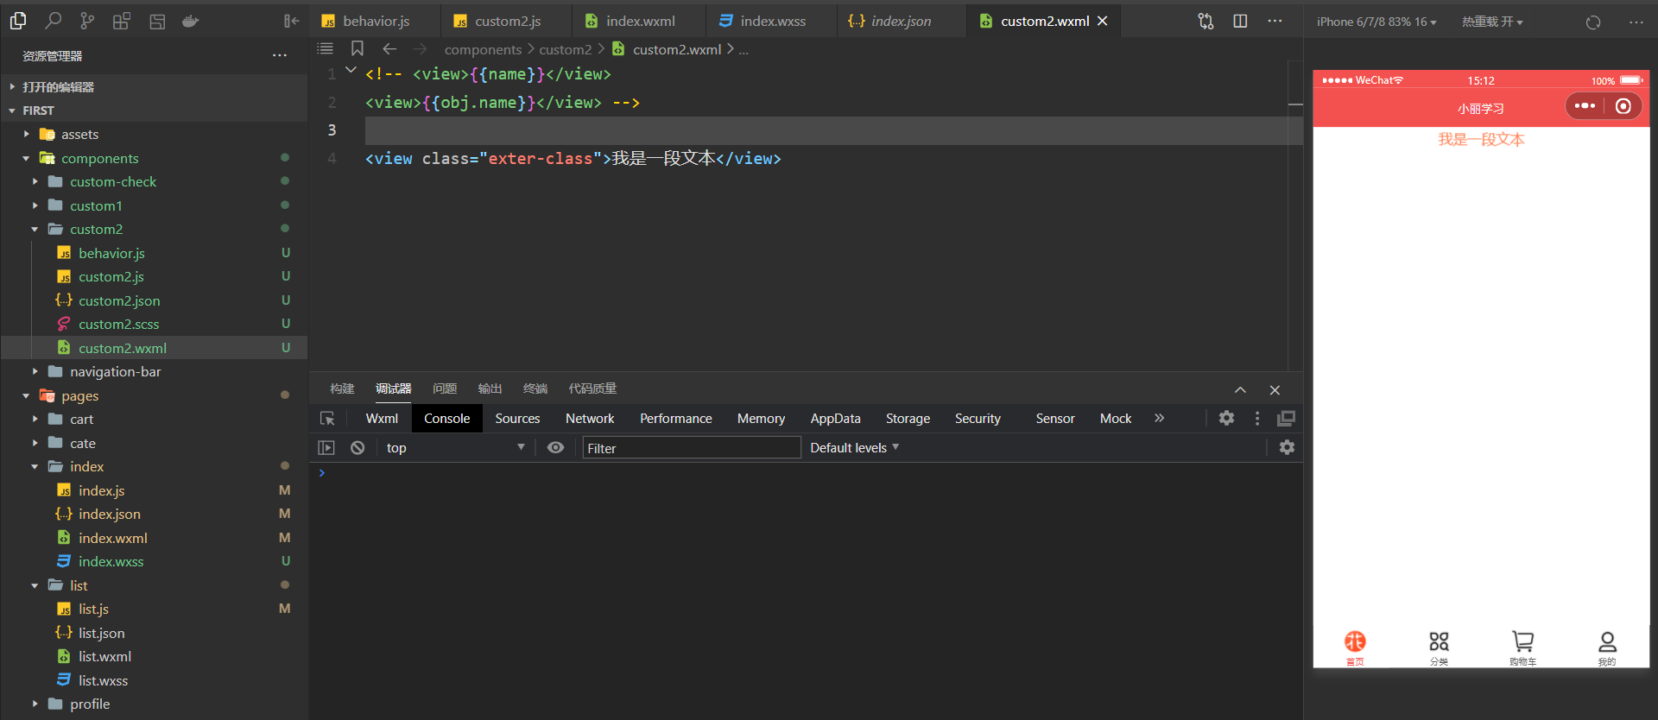Open index.wxml in the file tree
Screen dimensions: 1658x720
point(112,538)
